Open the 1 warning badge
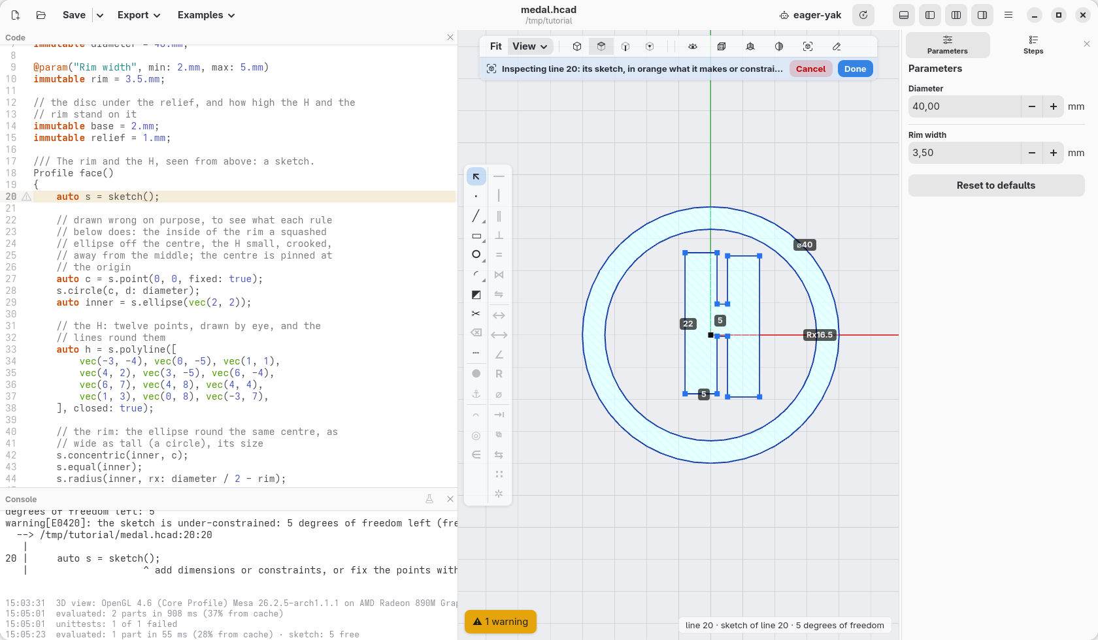The image size is (1098, 640). click(x=501, y=622)
